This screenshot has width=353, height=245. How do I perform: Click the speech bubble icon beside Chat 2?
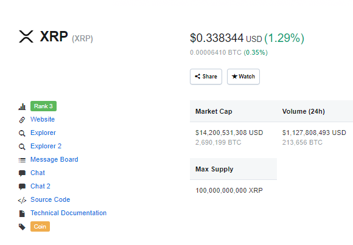pyautogui.click(x=22, y=187)
